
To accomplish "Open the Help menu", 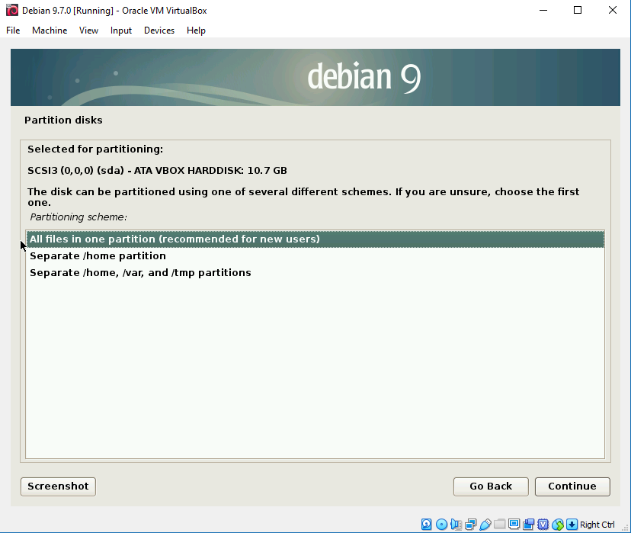I will (196, 31).
